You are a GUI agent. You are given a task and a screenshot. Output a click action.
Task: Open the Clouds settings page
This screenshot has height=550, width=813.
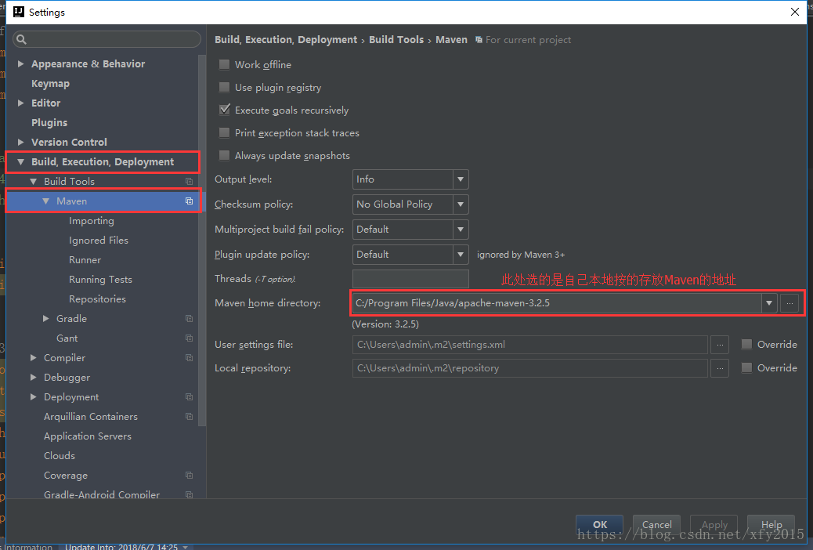click(60, 455)
